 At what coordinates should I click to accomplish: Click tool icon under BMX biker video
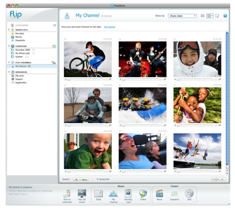coord(110,80)
